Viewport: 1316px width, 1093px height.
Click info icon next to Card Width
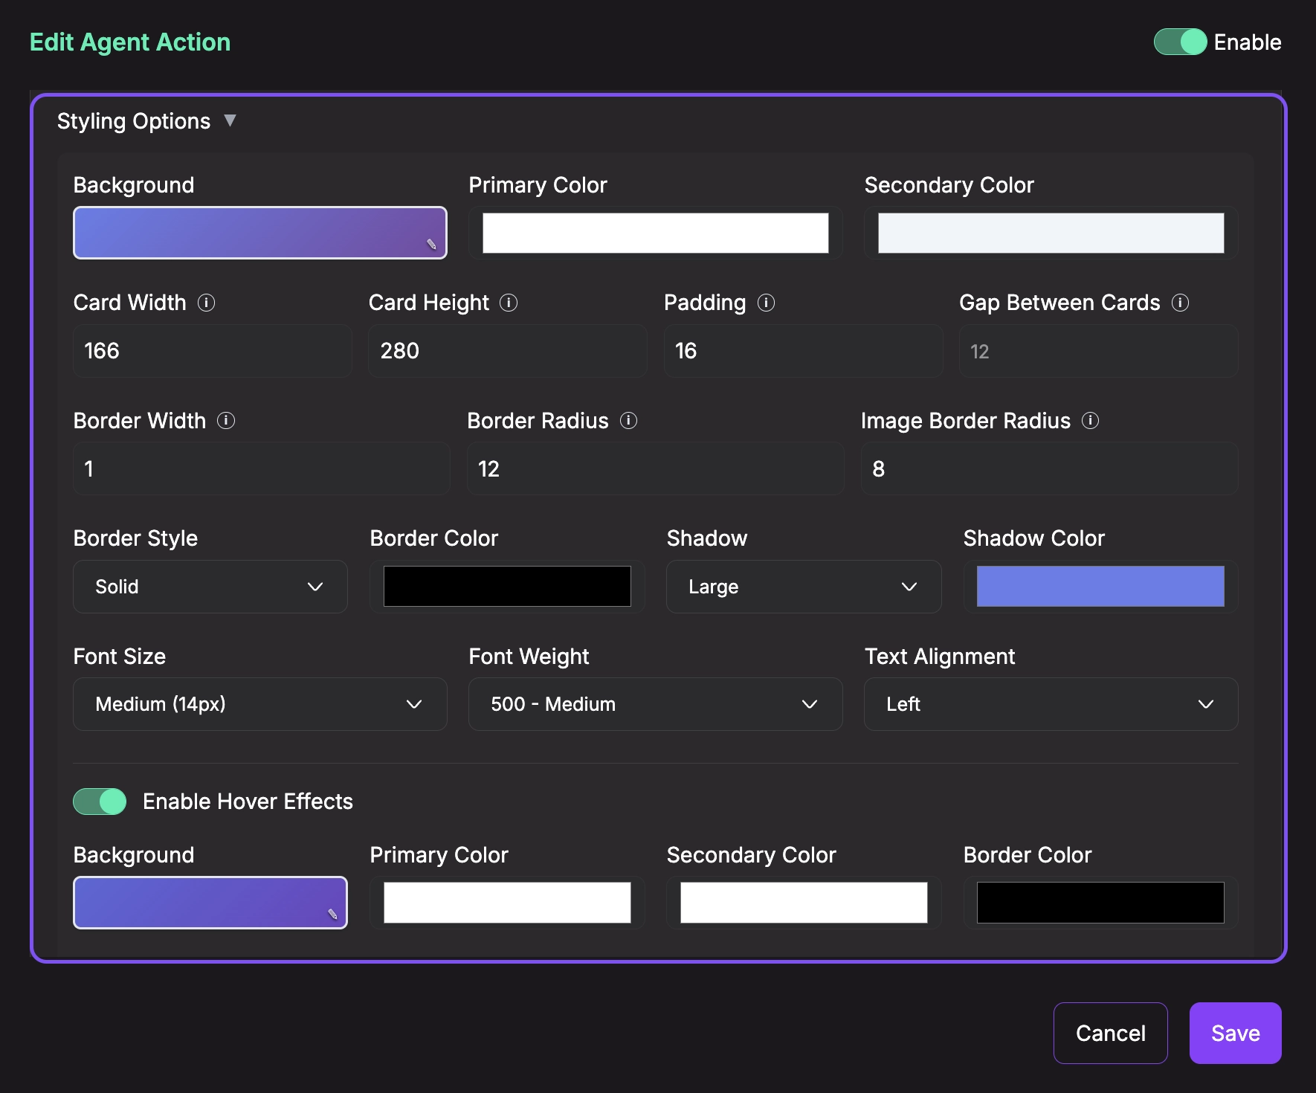206,303
